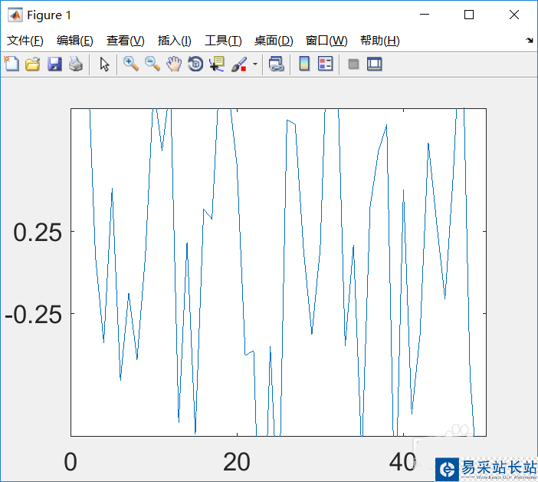Open the 桌面(D) menu
Screen dimensions: 538x482
(x=274, y=41)
